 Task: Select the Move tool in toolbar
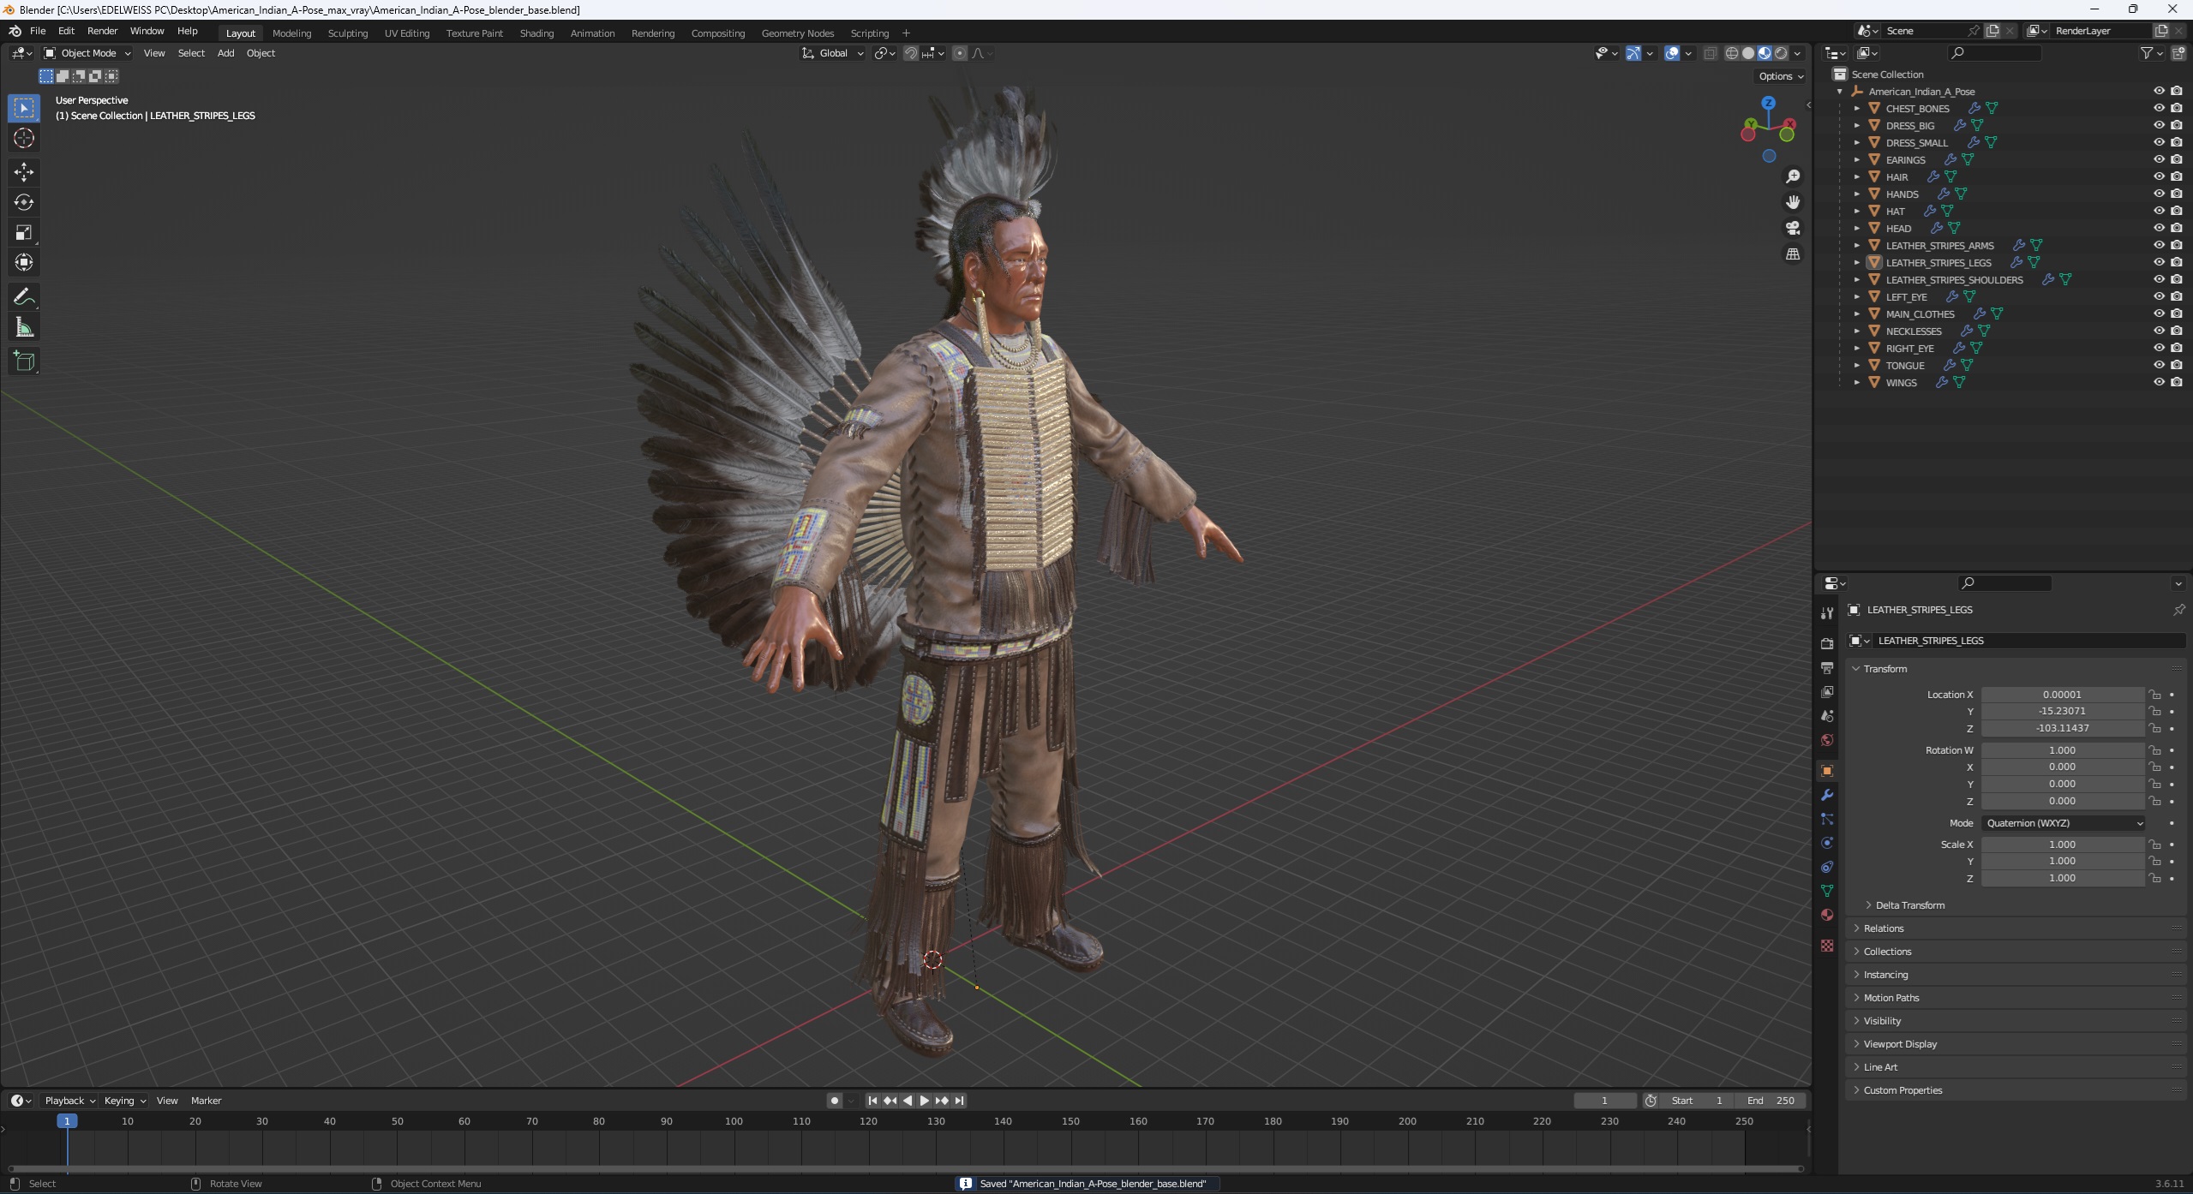pos(24,171)
